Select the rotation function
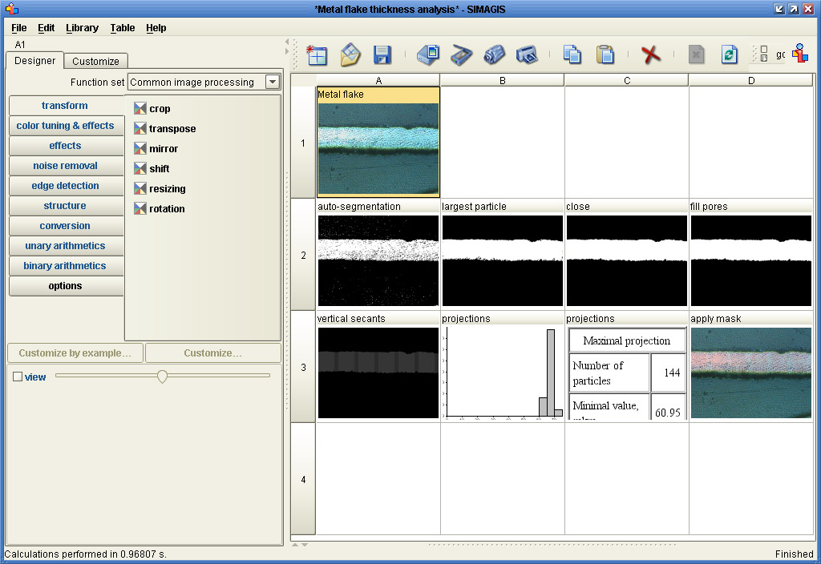This screenshot has width=821, height=564. click(166, 209)
